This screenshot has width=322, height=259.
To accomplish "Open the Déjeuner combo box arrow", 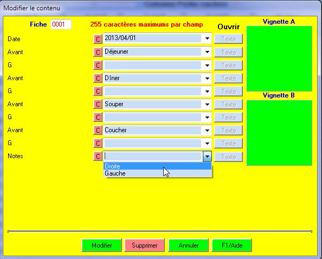I will click(207, 52).
